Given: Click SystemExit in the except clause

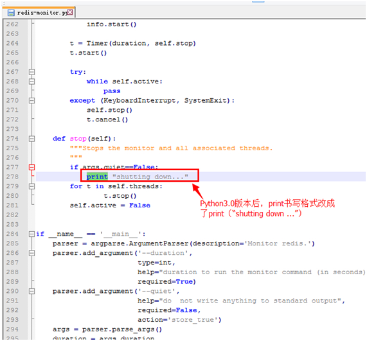Looking at the screenshot, I should pyautogui.click(x=206, y=101).
